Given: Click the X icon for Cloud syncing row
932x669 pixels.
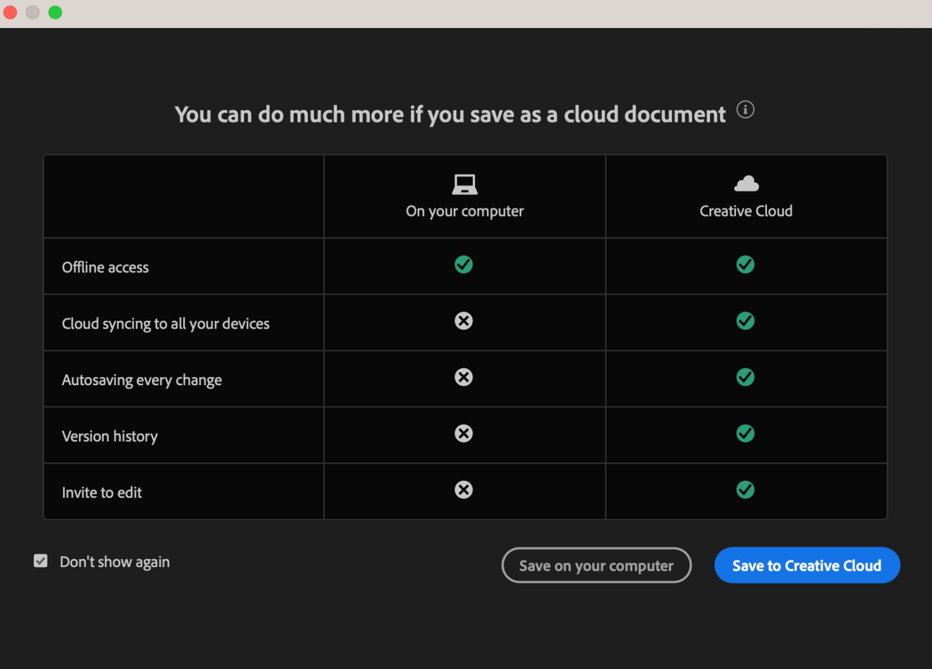Looking at the screenshot, I should (x=464, y=321).
